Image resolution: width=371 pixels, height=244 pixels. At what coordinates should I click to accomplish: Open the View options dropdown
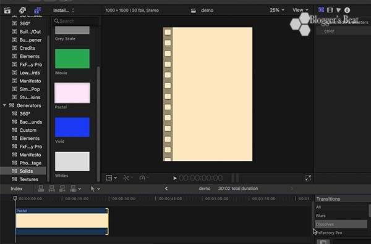click(x=301, y=10)
